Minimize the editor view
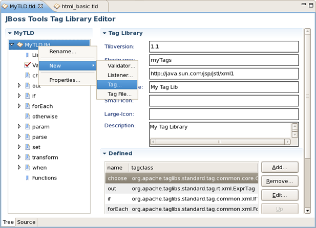Viewport: 316px width, 228px height. point(304,4)
